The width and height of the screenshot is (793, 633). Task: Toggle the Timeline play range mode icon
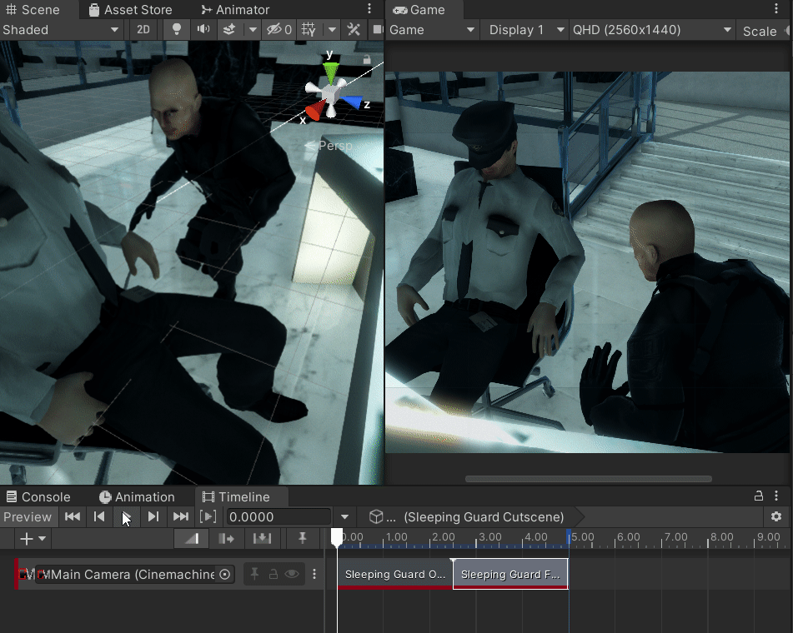[208, 516]
